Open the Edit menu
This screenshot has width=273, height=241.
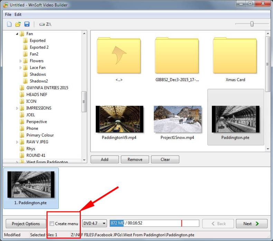(x=18, y=14)
